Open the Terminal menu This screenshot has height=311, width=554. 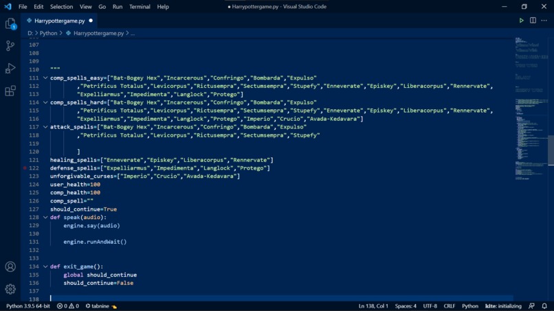pyautogui.click(x=140, y=6)
